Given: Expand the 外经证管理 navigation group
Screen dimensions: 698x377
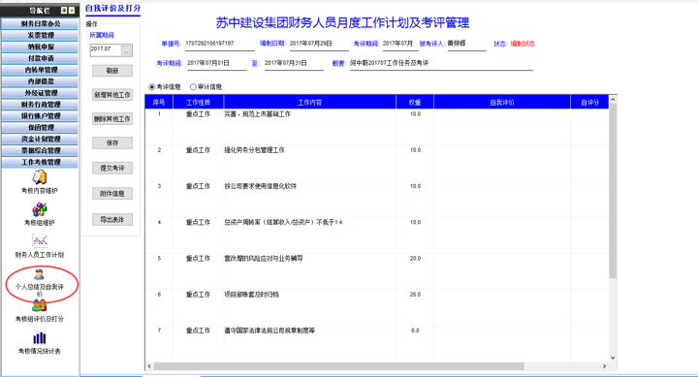Looking at the screenshot, I should (x=40, y=93).
